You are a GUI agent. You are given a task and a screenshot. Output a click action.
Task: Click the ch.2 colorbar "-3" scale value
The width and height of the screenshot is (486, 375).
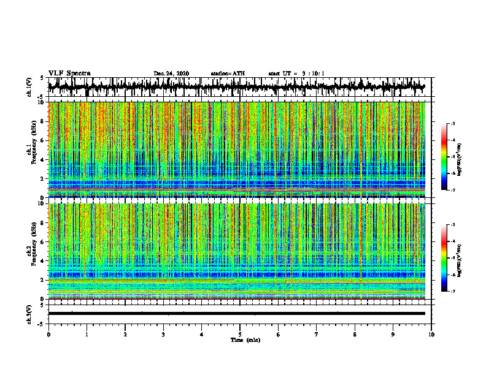pos(452,225)
